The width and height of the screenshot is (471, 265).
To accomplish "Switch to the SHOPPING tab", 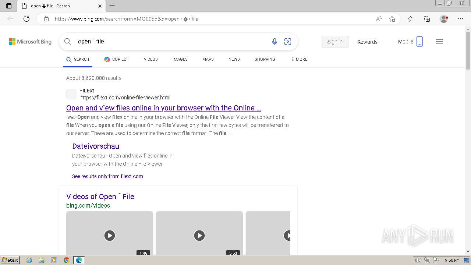I will pyautogui.click(x=265, y=59).
